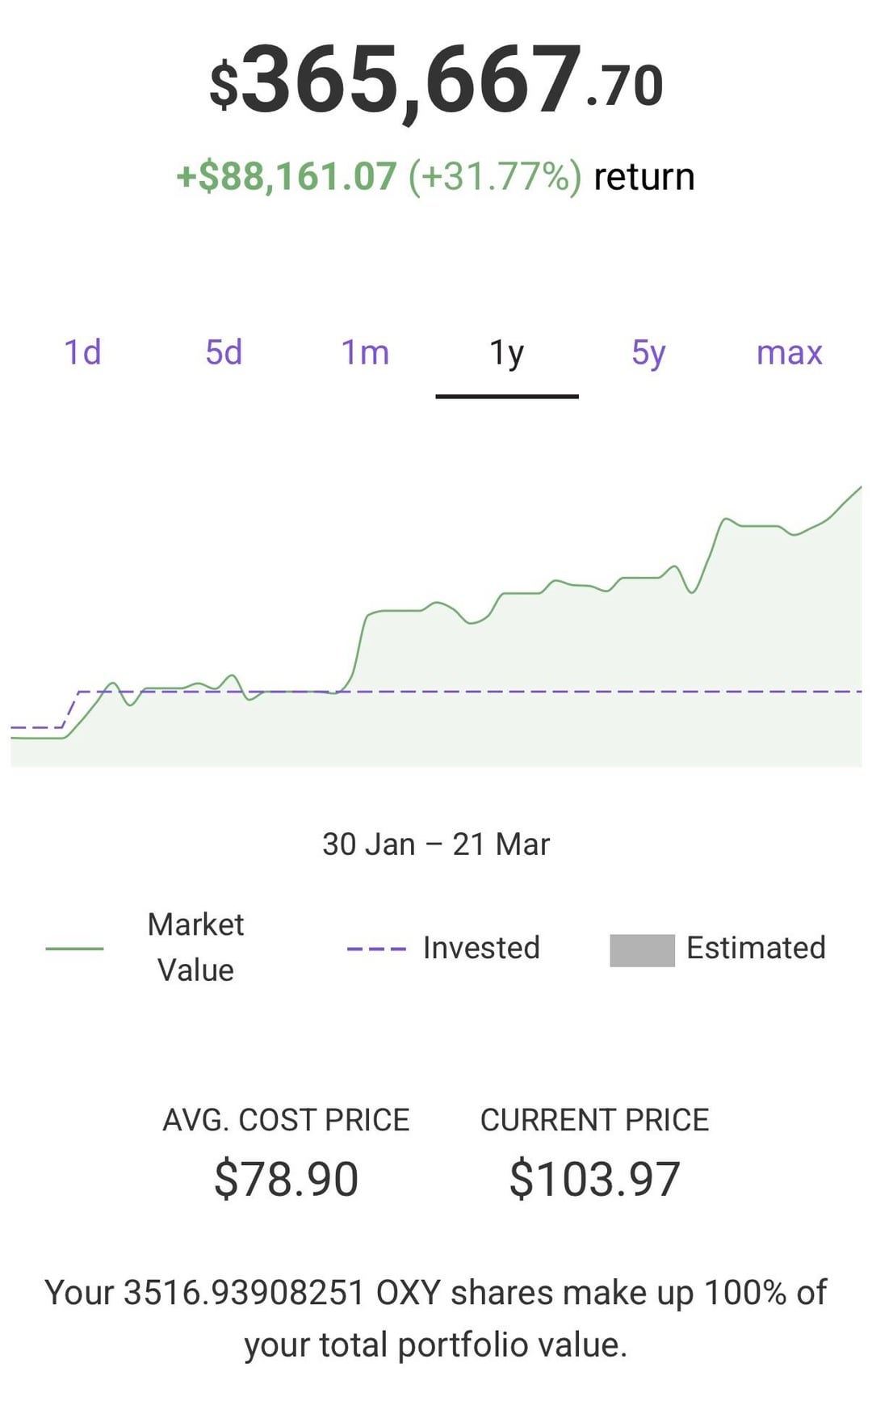Click the OXY shares portfolio summary text

tap(436, 1318)
